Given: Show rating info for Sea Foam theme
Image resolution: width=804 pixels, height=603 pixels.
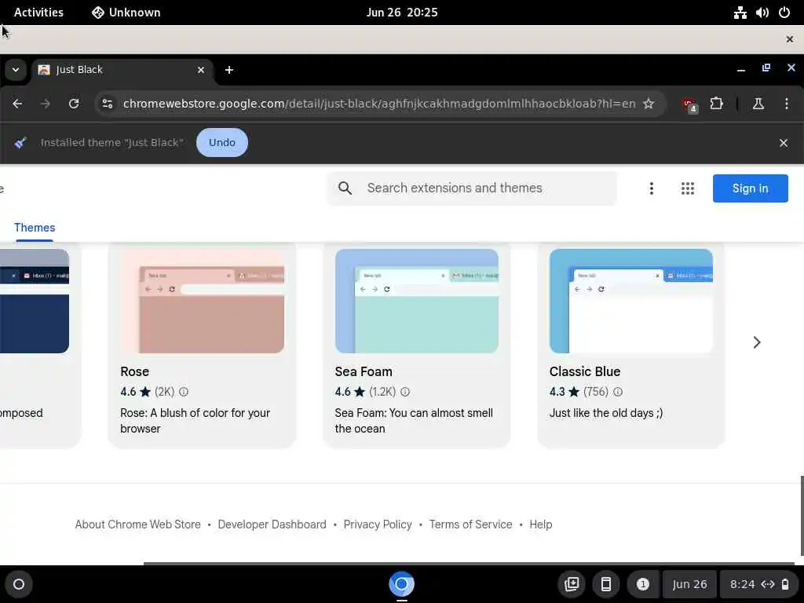Looking at the screenshot, I should (405, 392).
